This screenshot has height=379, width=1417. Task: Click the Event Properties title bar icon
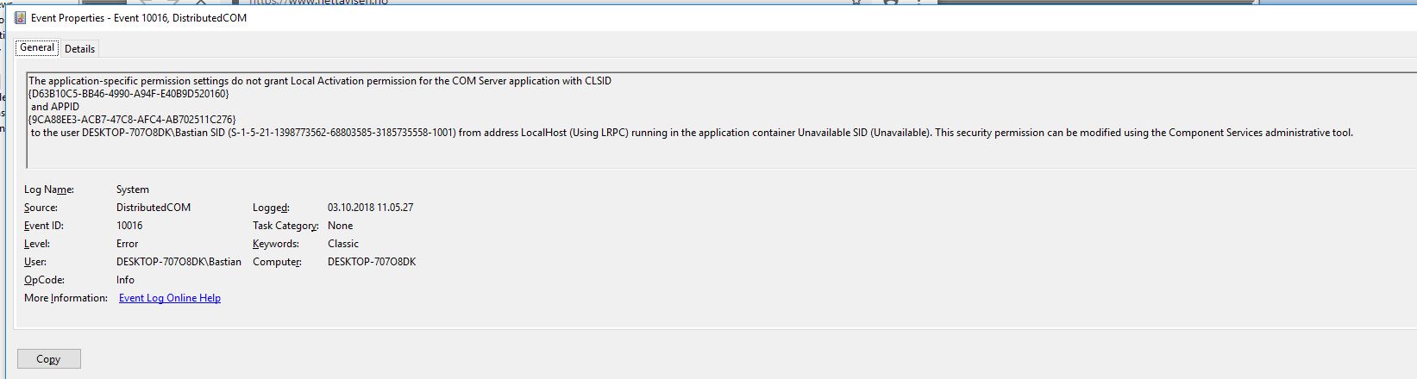point(20,18)
